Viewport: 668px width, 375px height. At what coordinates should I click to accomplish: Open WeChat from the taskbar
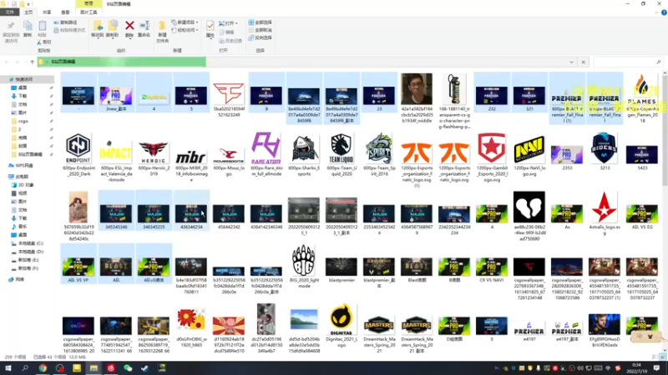coord(128,368)
